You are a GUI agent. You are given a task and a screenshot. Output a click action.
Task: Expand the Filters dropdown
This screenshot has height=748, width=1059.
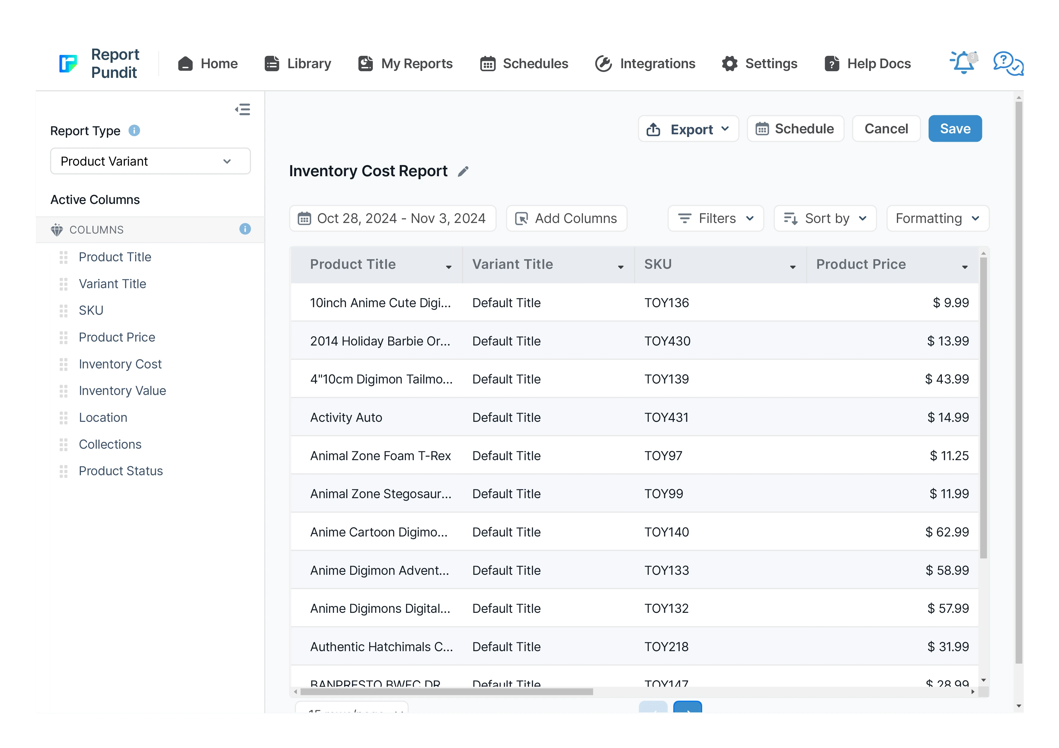click(x=715, y=218)
